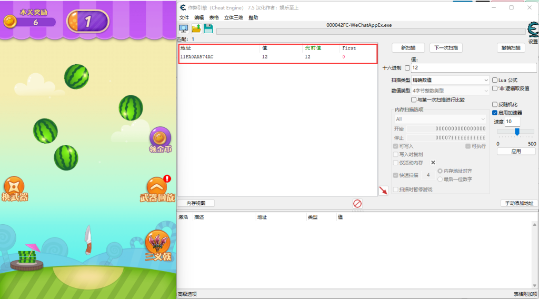539x299 pixels.
Task: Click the speedhack slider handle
Action: click(x=517, y=132)
